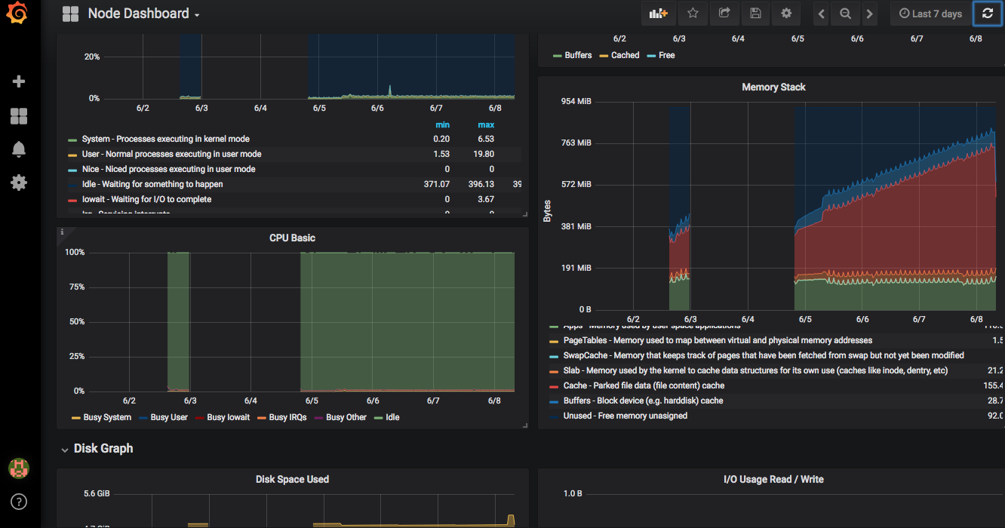Image resolution: width=1005 pixels, height=528 pixels.
Task: Open the Last 7 days time picker
Action: click(x=930, y=14)
